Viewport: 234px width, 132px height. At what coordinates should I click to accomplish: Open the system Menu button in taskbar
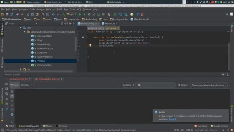click(x=5, y=2)
